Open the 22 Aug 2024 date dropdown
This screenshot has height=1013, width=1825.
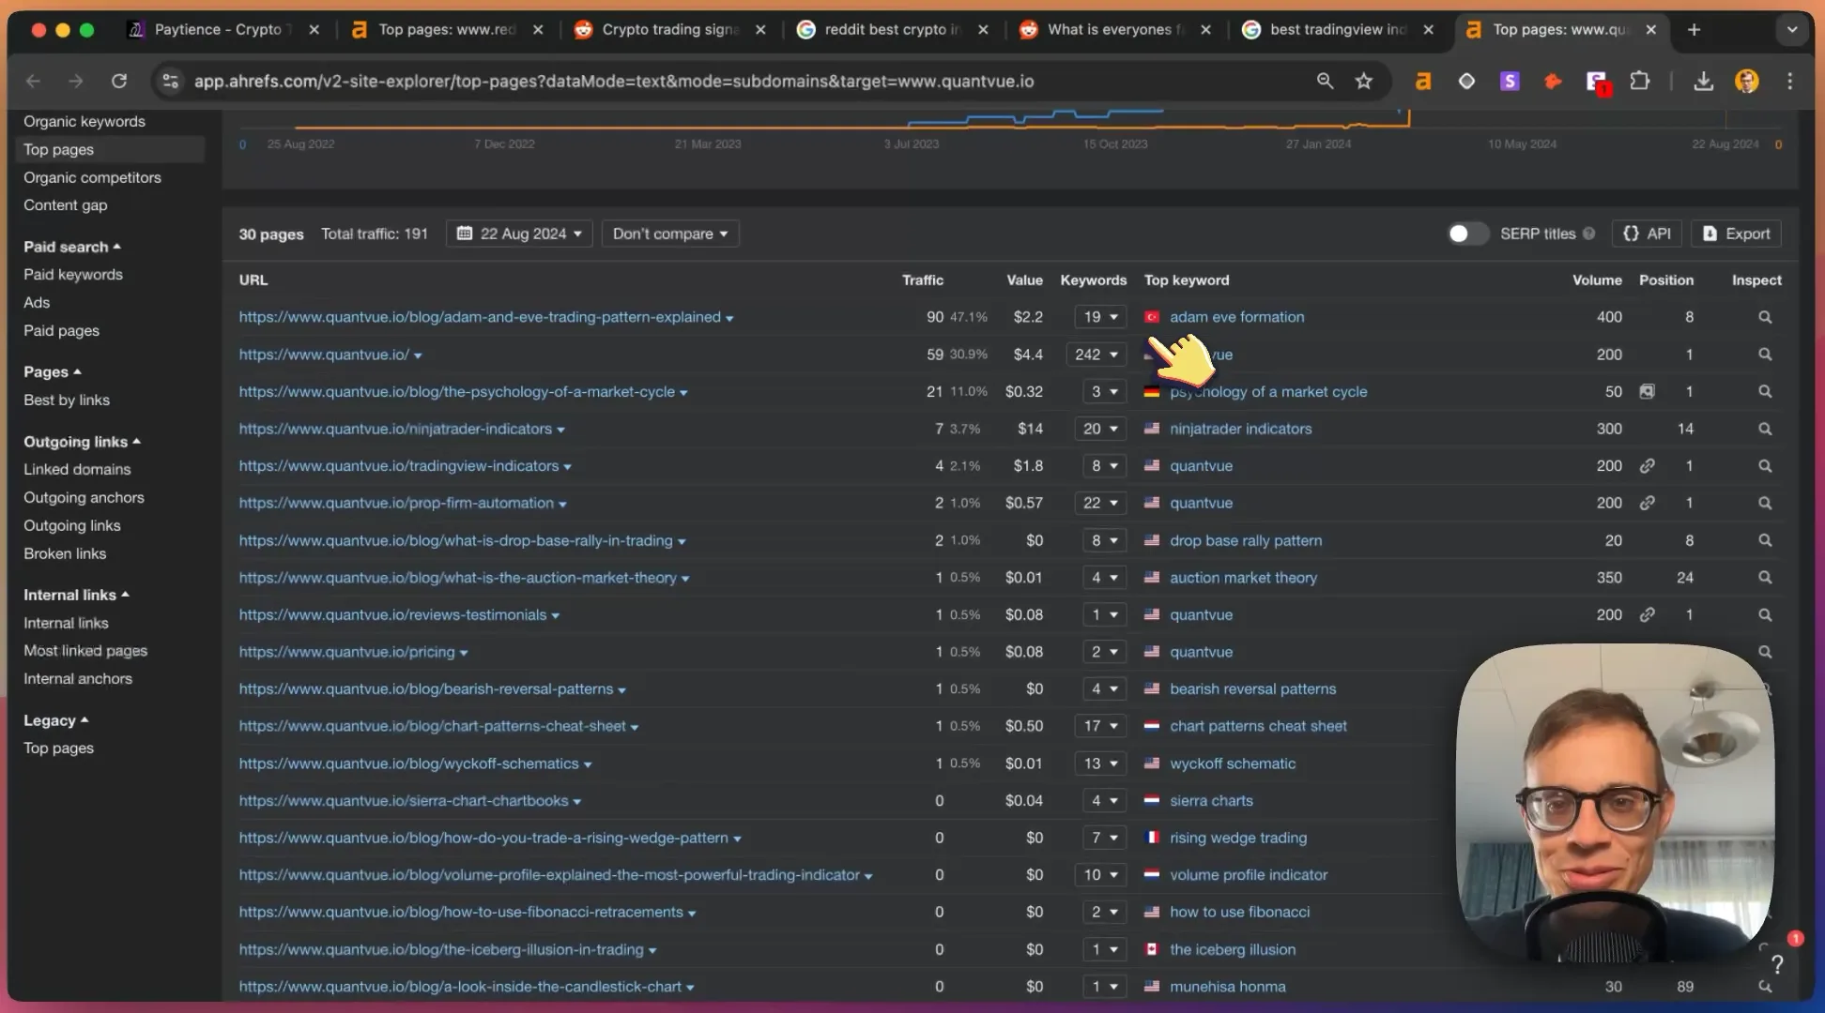pyautogui.click(x=519, y=234)
